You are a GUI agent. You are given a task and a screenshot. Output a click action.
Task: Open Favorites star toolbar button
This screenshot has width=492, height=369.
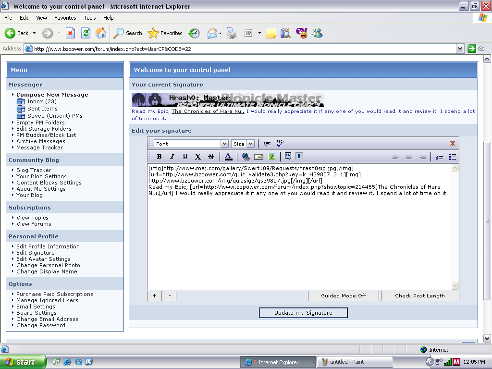[x=165, y=33]
